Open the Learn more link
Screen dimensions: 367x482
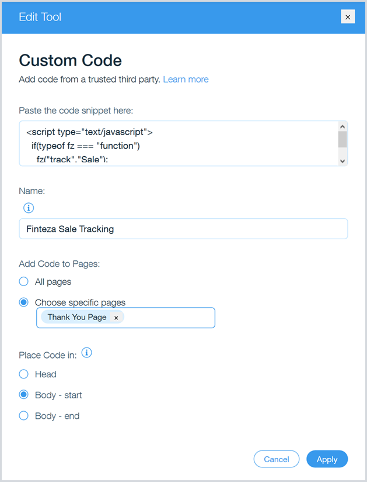(186, 79)
